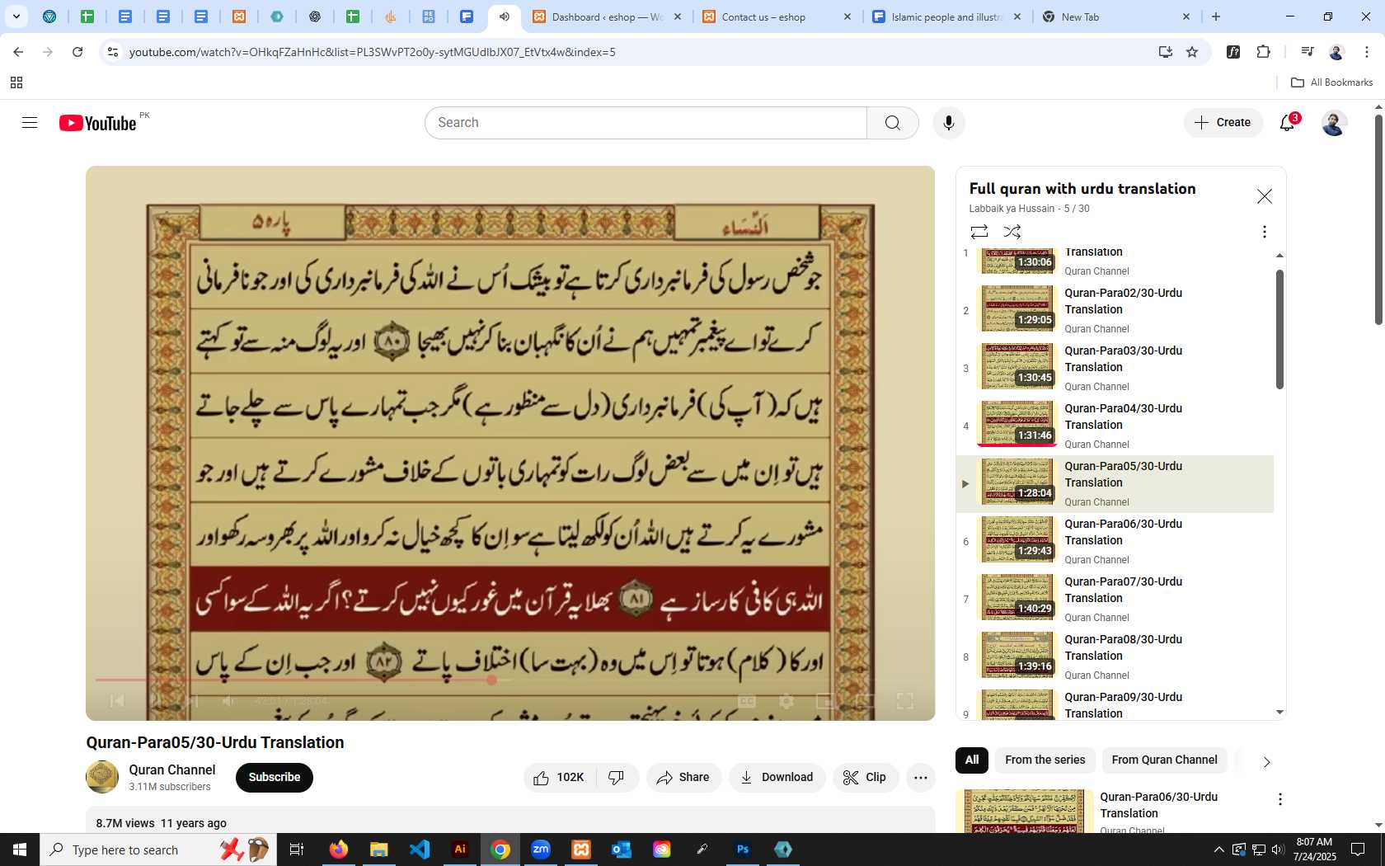This screenshot has width=1385, height=866.
Task: Play Quran-Para04/30-Urdu Translation from playlist
Action: [1115, 426]
